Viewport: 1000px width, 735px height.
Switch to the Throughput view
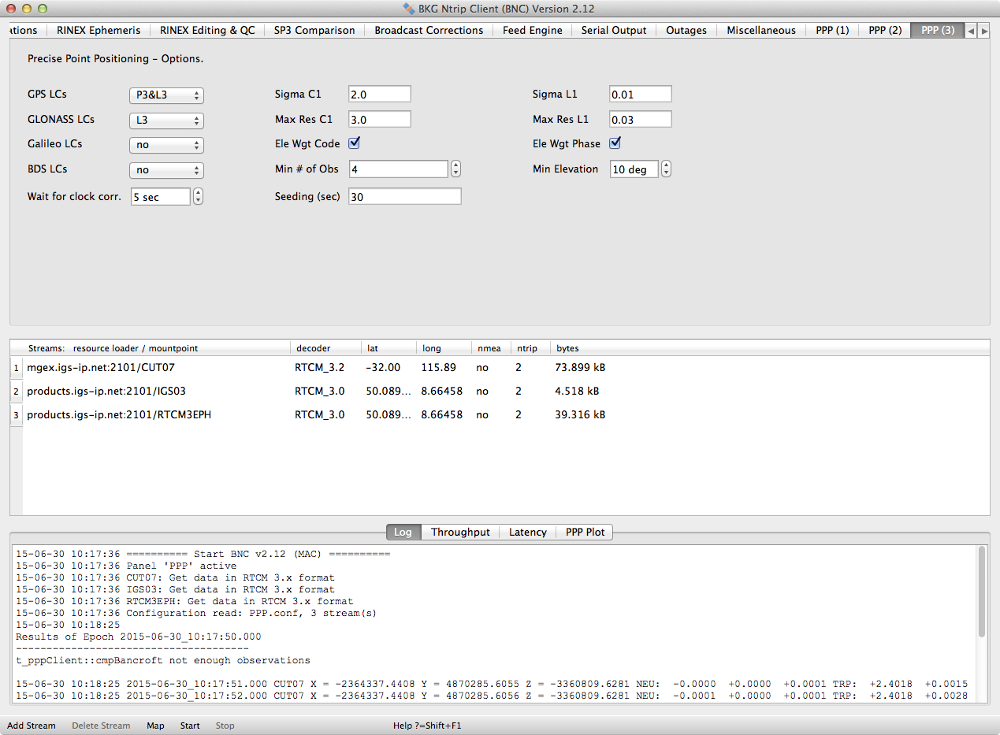(x=460, y=533)
